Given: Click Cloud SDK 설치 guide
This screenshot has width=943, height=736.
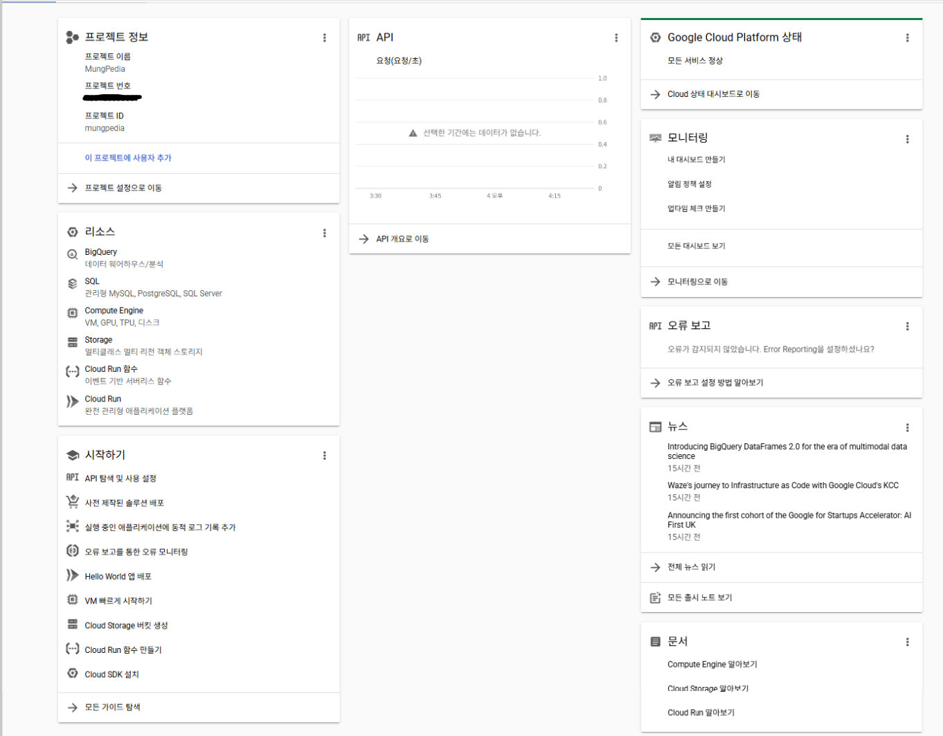Looking at the screenshot, I should point(112,674).
